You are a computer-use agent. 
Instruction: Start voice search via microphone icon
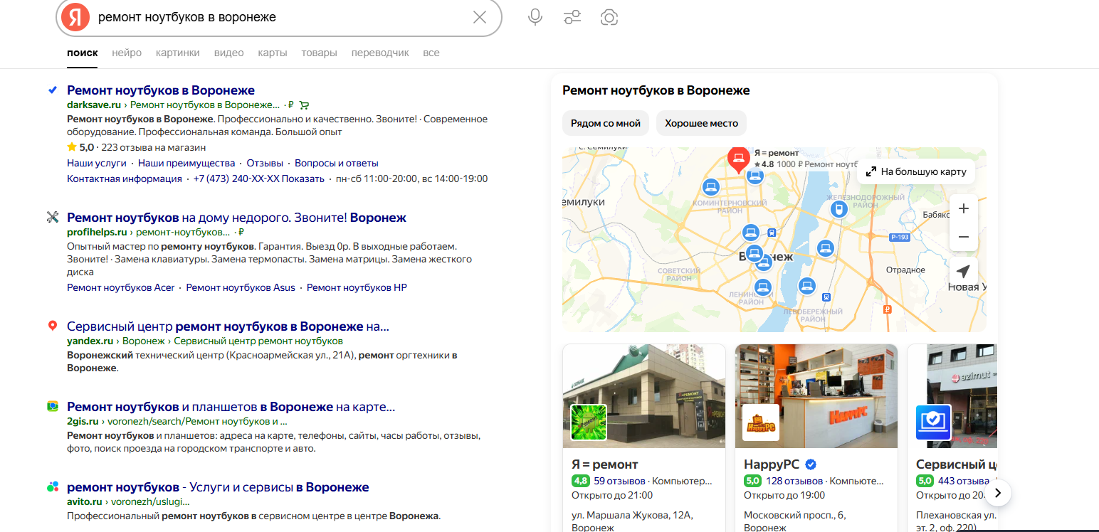click(x=535, y=17)
